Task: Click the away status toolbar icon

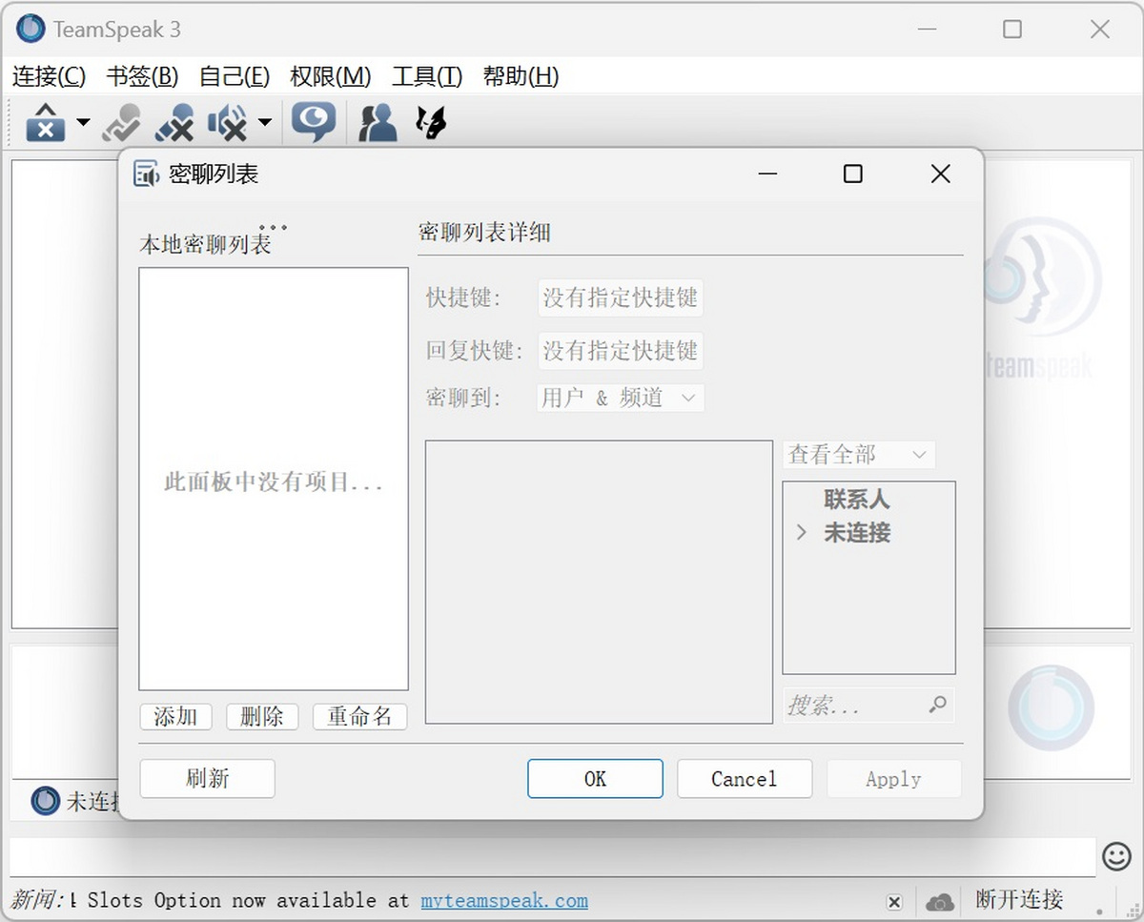Action: click(x=45, y=122)
